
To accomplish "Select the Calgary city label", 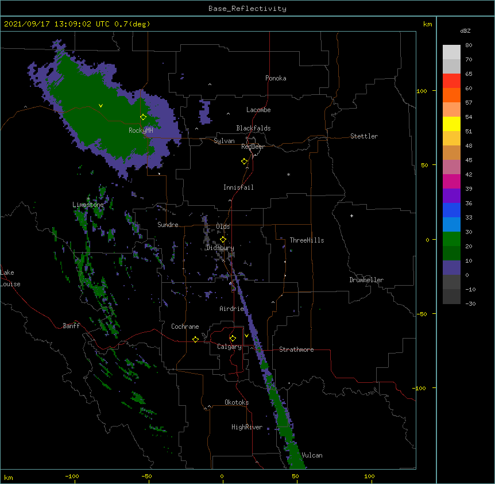I will 229,347.
